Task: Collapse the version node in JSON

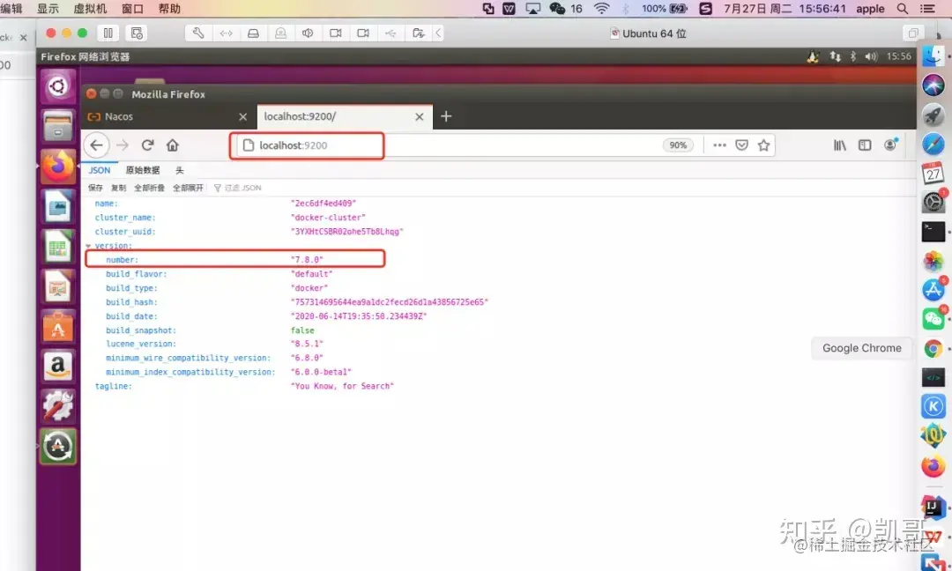Action: (x=89, y=246)
